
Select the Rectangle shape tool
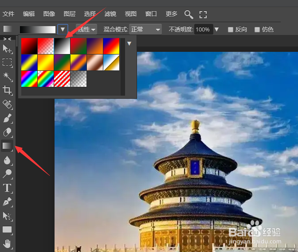pyautogui.click(x=7, y=230)
